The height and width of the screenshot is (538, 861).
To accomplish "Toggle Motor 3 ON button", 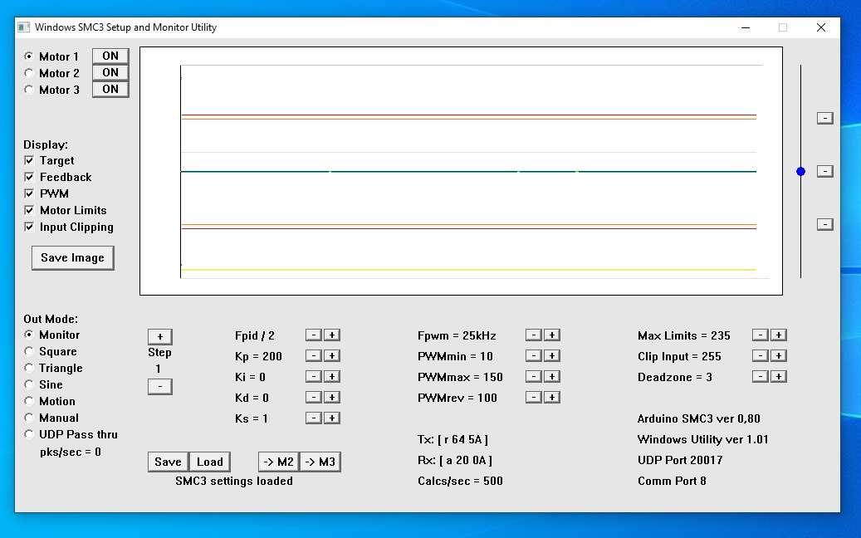I will [x=110, y=90].
